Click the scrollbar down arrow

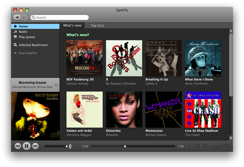[x=231, y=138]
